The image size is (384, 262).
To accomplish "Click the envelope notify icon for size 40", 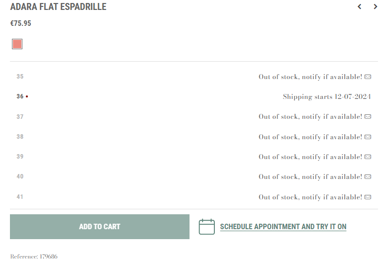I will tap(368, 177).
